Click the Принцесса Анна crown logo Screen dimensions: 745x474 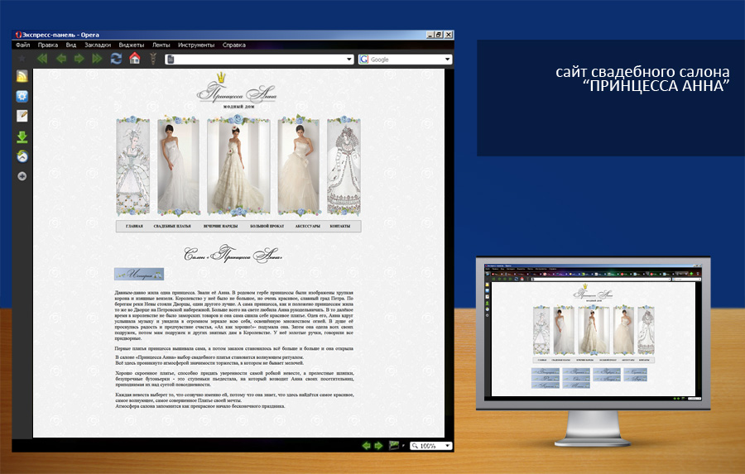[x=237, y=89]
